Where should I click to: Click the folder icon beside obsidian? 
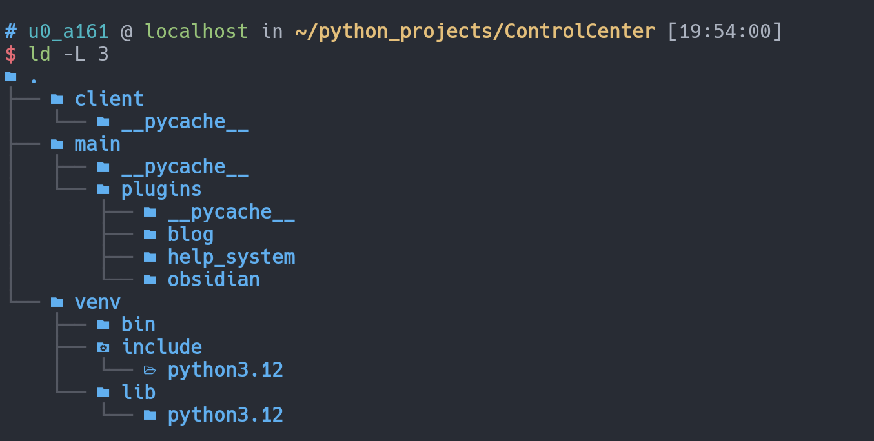point(150,279)
